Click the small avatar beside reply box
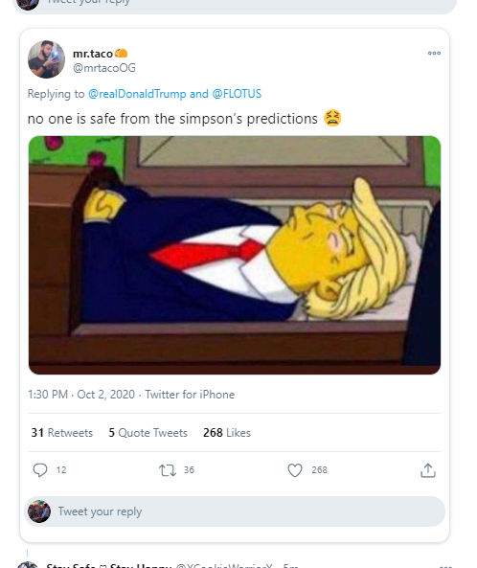This screenshot has width=477, height=568. tap(39, 511)
